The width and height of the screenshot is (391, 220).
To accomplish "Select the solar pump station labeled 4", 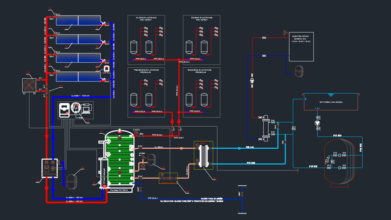I will tap(50, 169).
